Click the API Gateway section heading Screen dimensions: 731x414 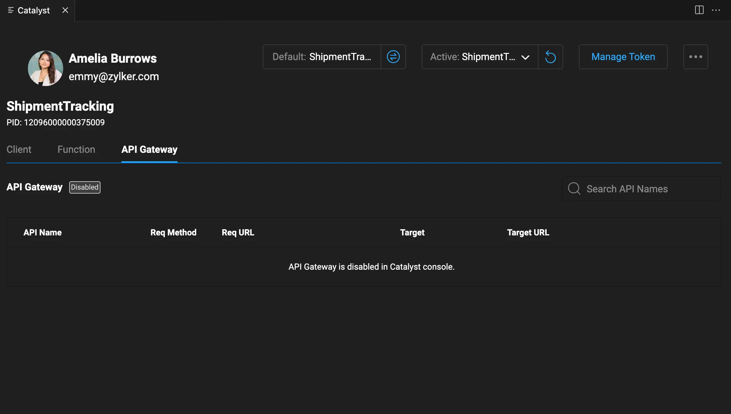tap(34, 187)
